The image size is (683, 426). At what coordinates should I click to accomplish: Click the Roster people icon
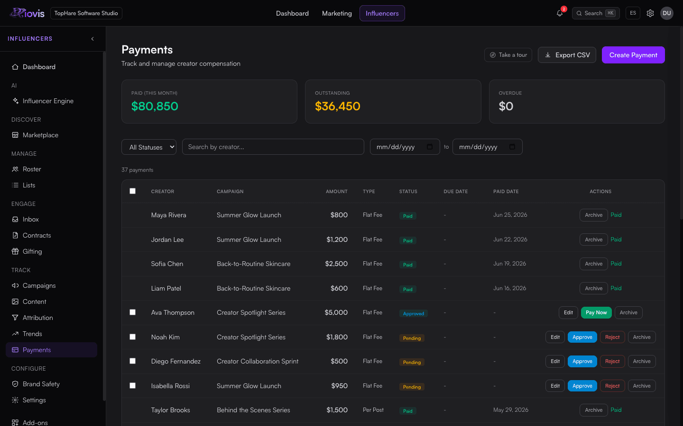tap(15, 169)
